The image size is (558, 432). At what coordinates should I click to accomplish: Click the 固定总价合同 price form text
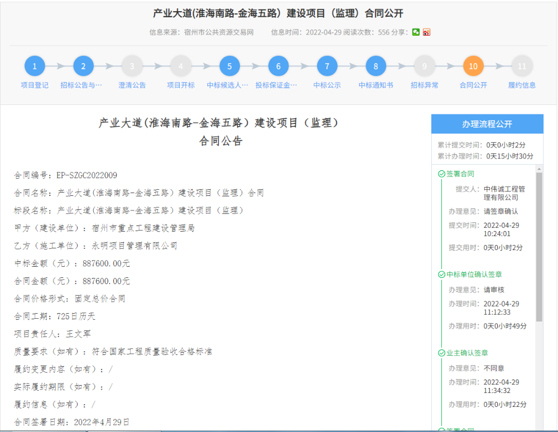point(100,299)
